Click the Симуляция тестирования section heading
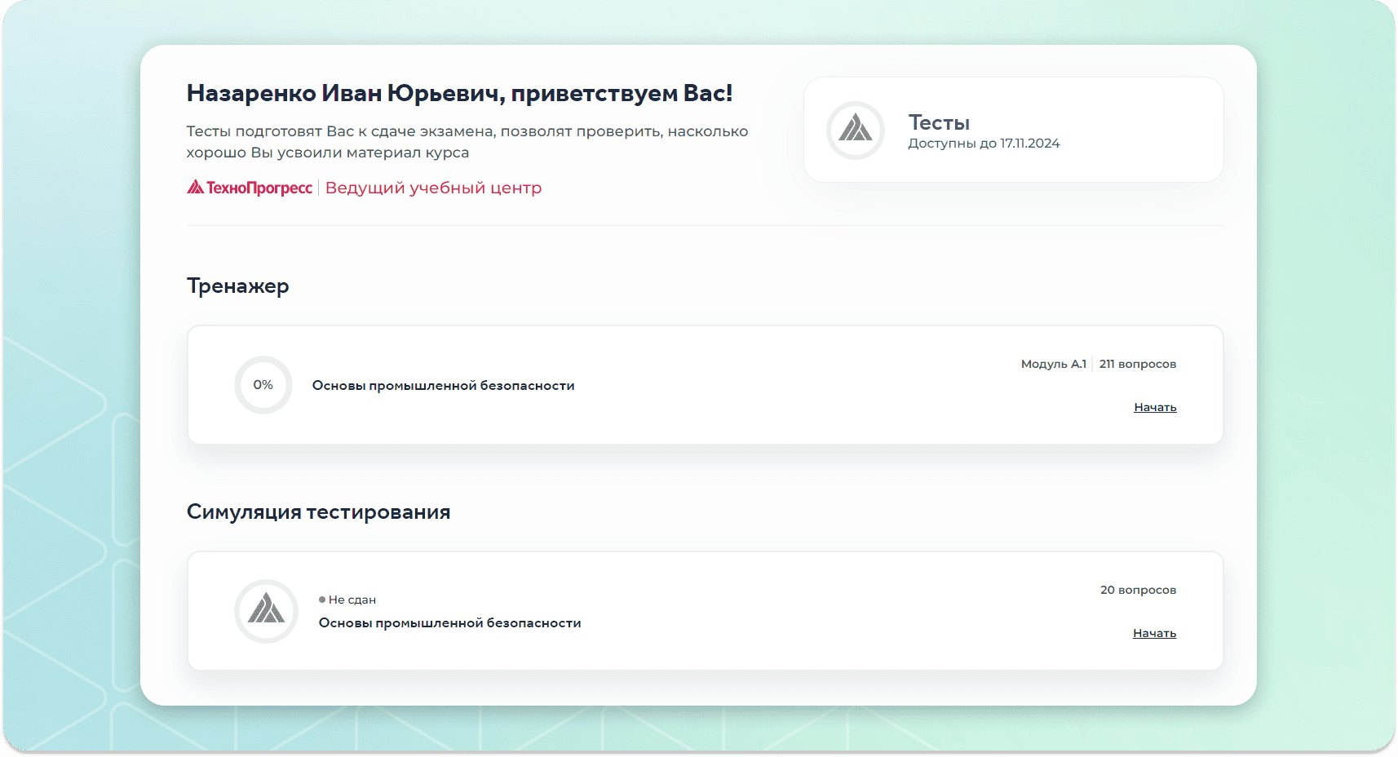The image size is (1398, 757). point(318,511)
